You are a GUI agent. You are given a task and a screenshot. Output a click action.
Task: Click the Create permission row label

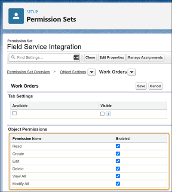tap(18, 154)
